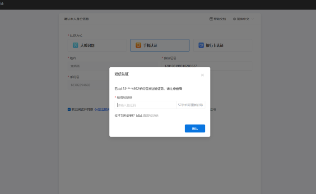Click the 短信验证码 input field

pyautogui.click(x=145, y=105)
